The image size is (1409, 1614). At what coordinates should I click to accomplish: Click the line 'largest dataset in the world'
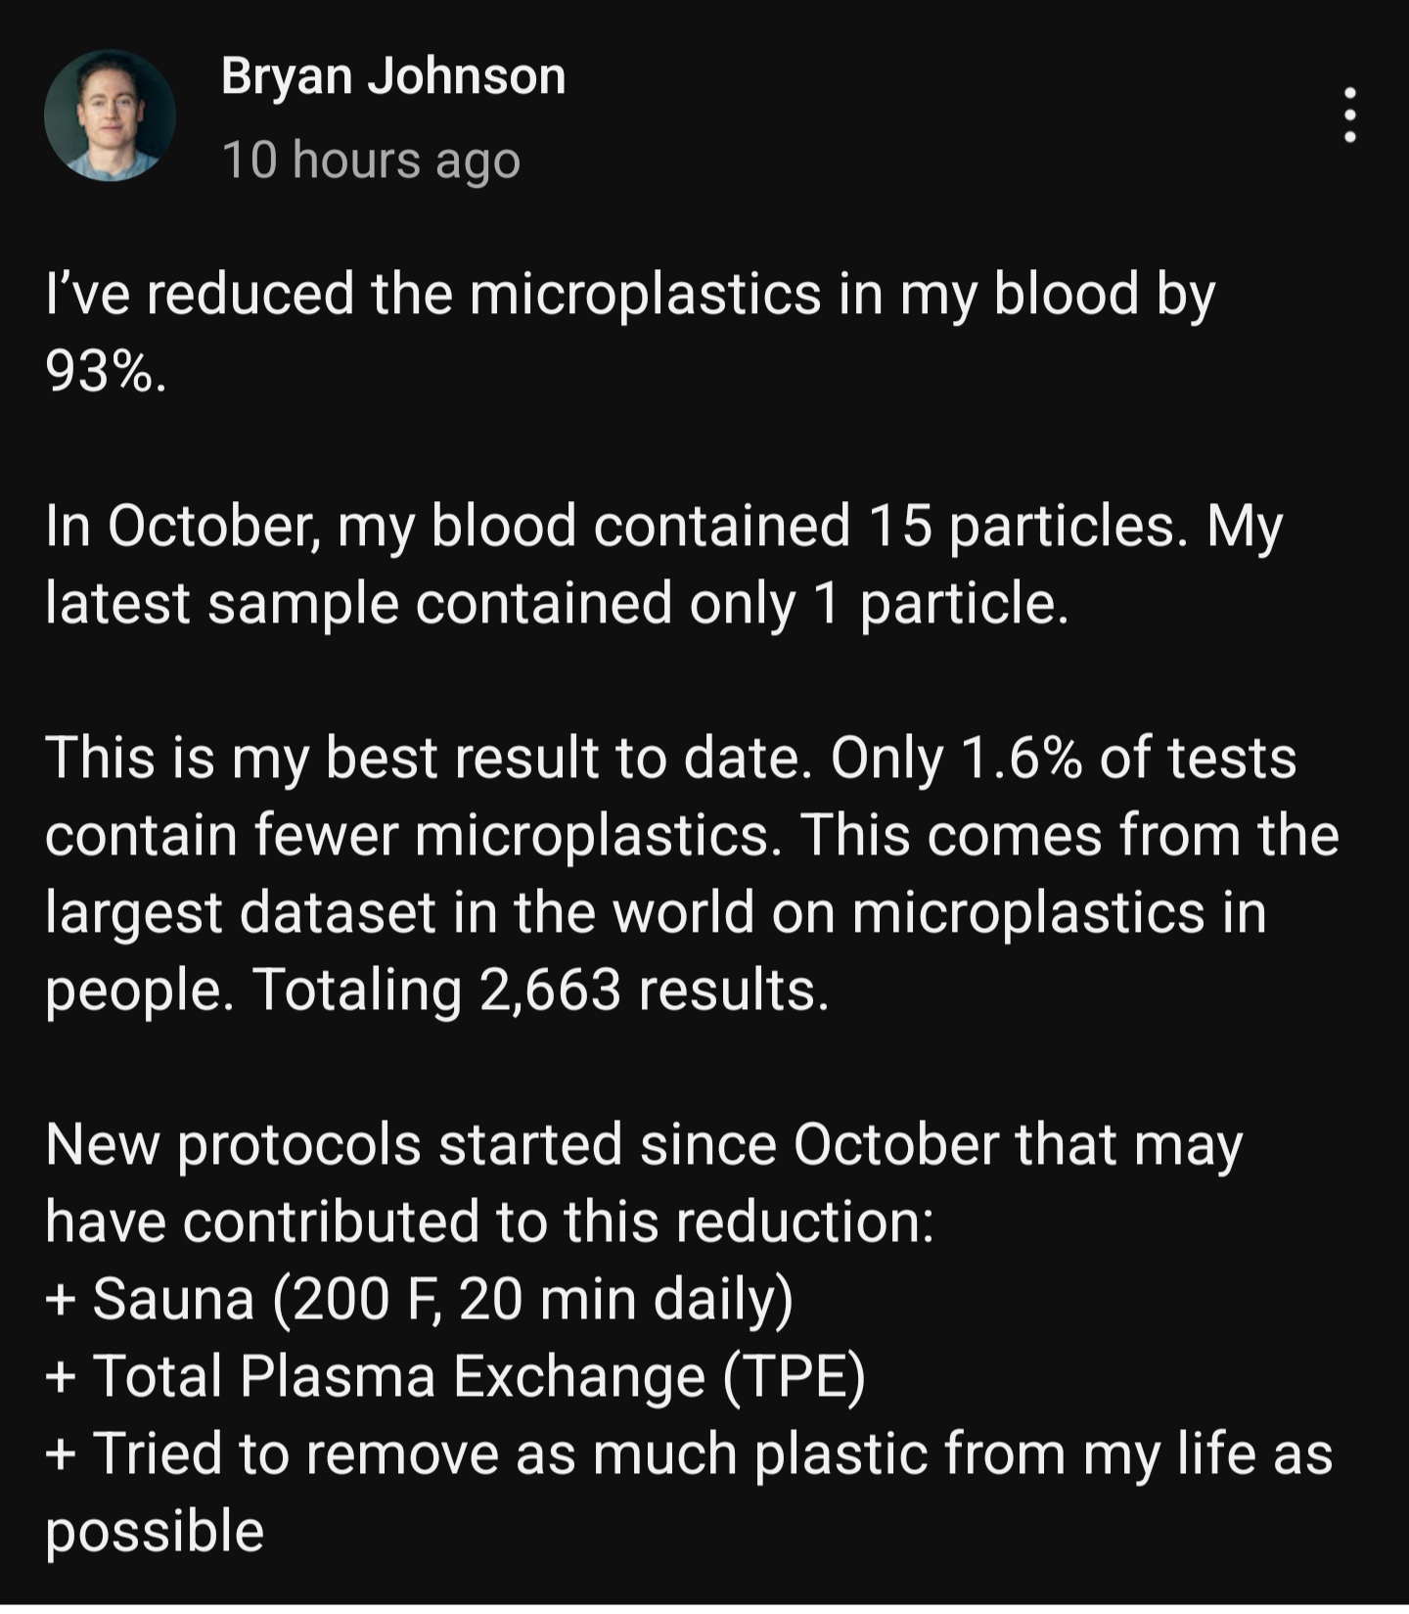click(656, 913)
